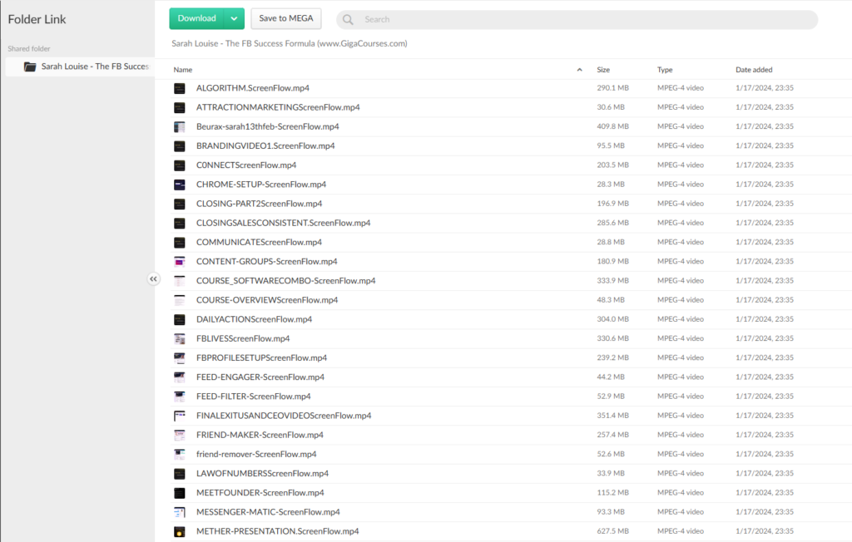Click the search magnifier icon
The height and width of the screenshot is (542, 852).
(x=348, y=19)
